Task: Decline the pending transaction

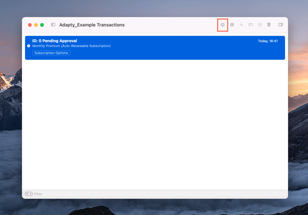Action: 232,25
